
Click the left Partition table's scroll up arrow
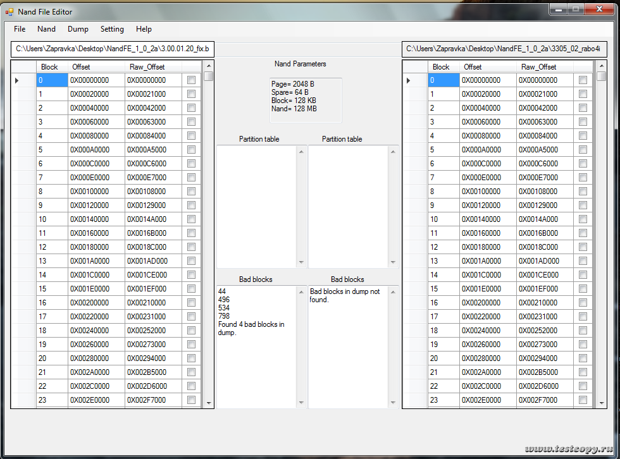[x=301, y=152]
